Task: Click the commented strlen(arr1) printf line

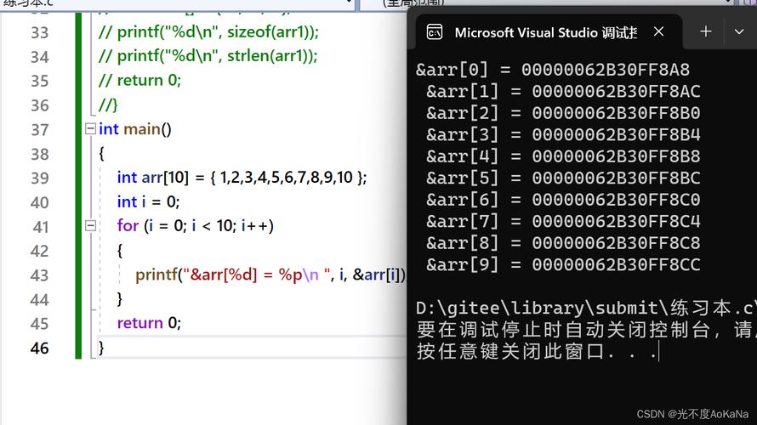Action: click(208, 56)
